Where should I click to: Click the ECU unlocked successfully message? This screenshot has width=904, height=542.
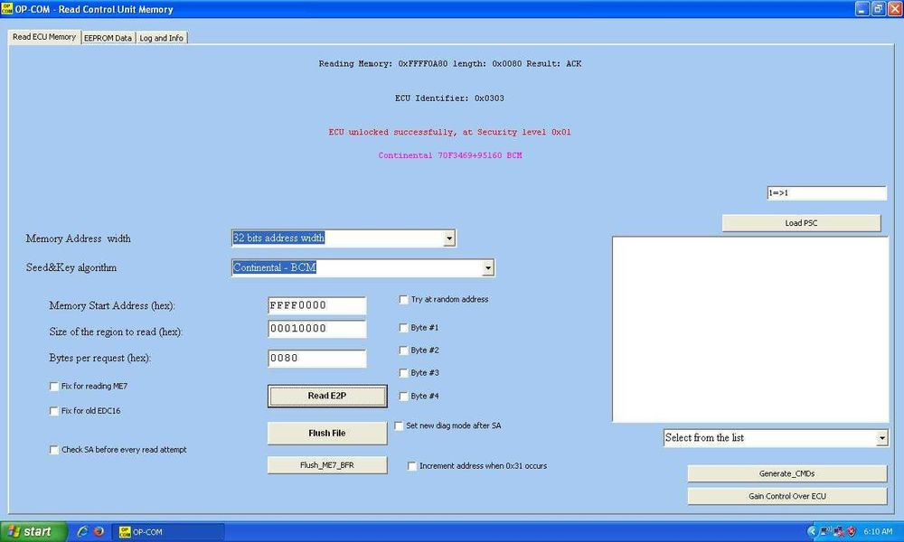click(449, 132)
